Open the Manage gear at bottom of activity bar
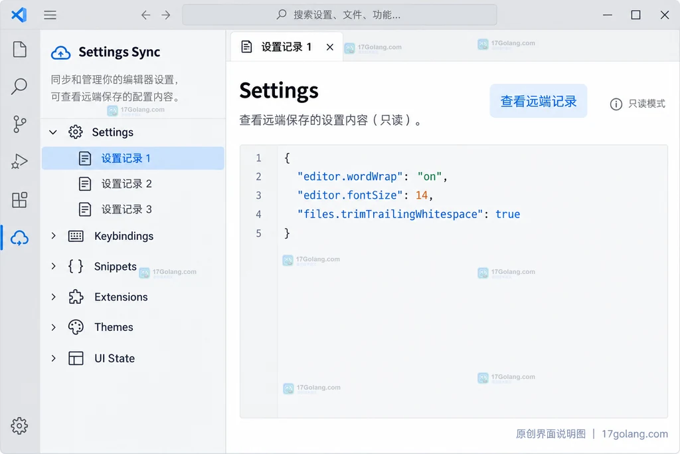 point(19,426)
